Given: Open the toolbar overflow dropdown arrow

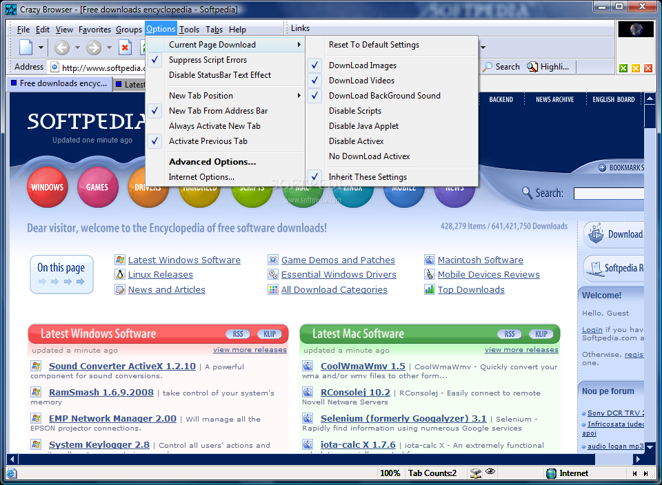Looking at the screenshot, I should point(483,48).
